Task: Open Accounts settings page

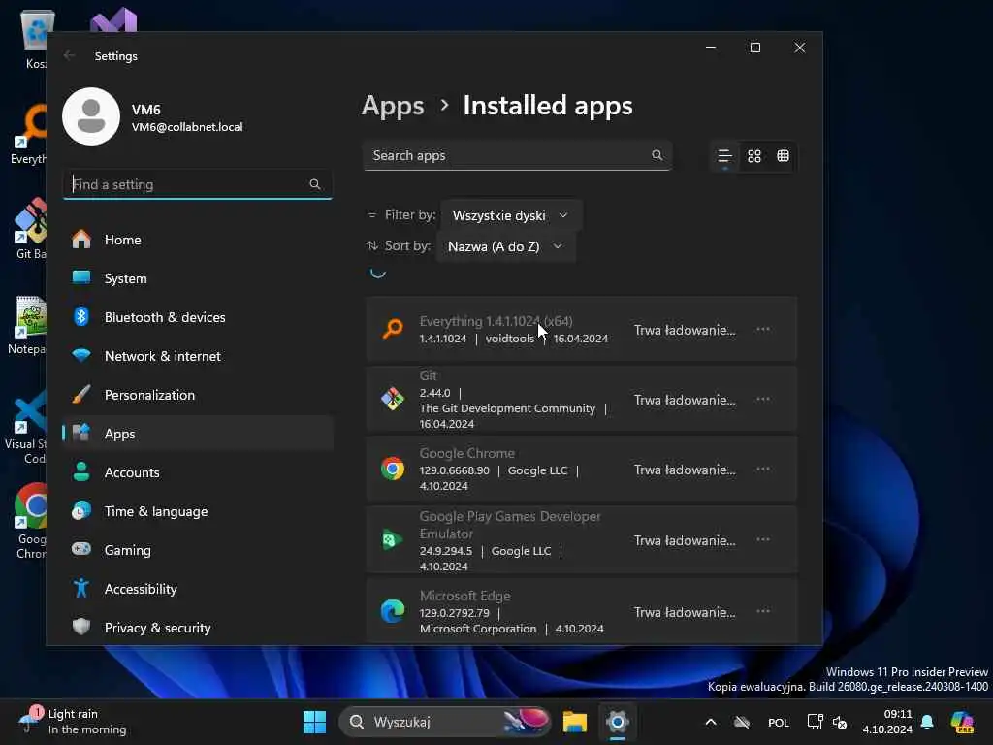Action: (198, 472)
